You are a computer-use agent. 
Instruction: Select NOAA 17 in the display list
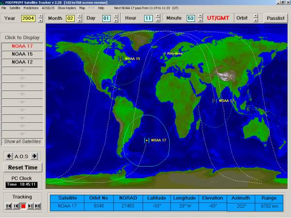coord(22,46)
